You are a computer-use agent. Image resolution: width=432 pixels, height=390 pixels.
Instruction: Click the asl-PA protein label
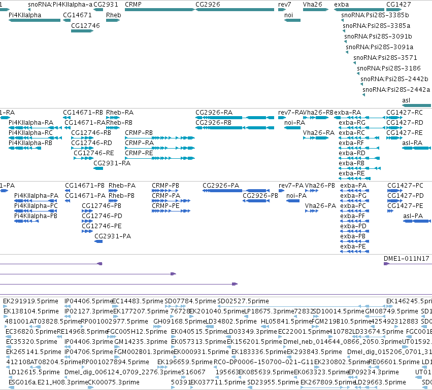pos(413,216)
